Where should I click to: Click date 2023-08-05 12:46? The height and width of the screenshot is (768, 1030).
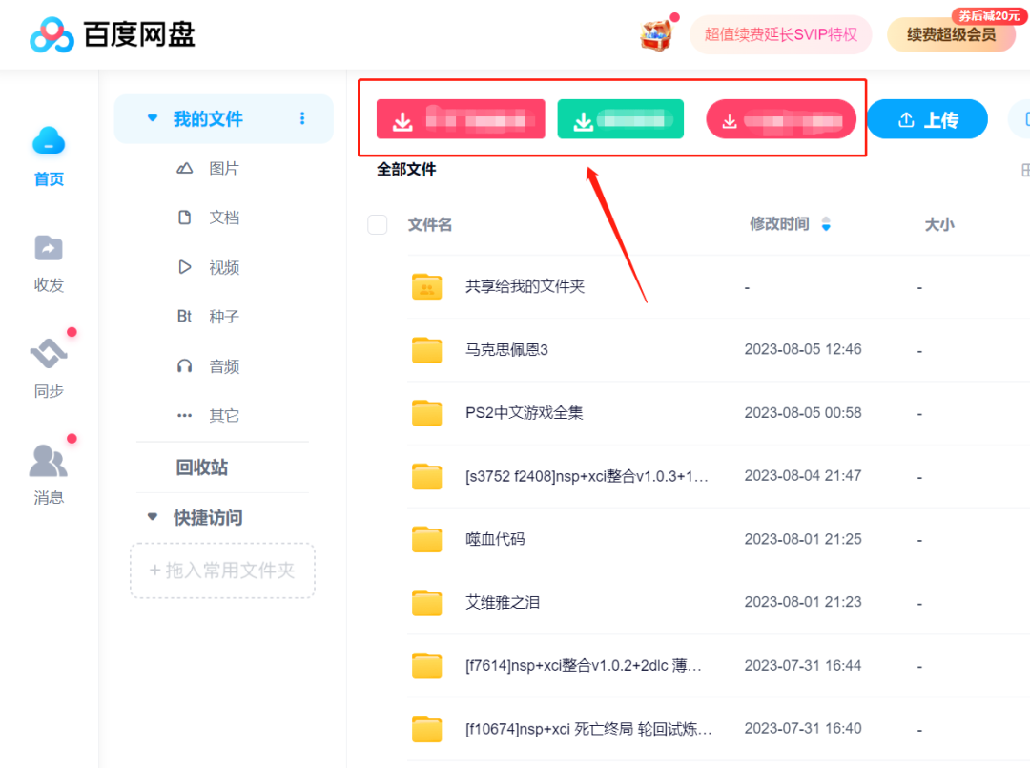click(803, 349)
